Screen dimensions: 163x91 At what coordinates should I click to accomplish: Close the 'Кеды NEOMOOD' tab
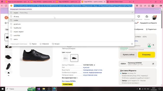point(79,2)
